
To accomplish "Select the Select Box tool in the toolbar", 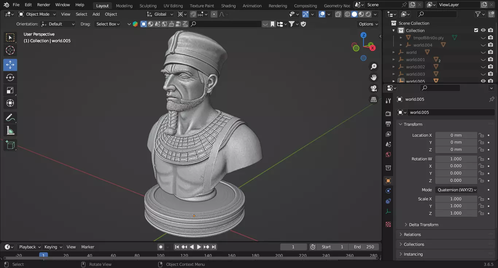I will [x=10, y=38].
